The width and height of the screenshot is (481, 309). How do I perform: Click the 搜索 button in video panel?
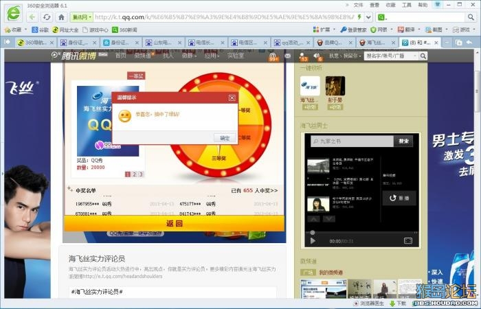tap(403, 141)
